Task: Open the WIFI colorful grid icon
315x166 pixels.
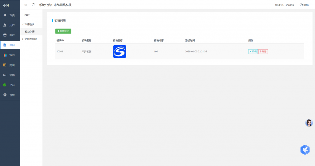Action: (5, 55)
